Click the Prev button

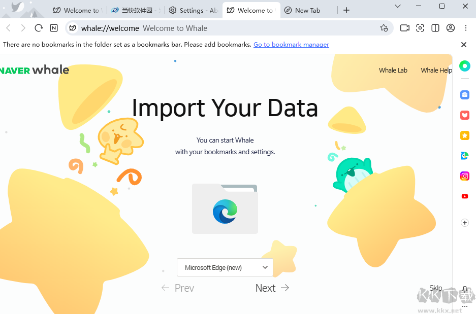[x=178, y=288]
